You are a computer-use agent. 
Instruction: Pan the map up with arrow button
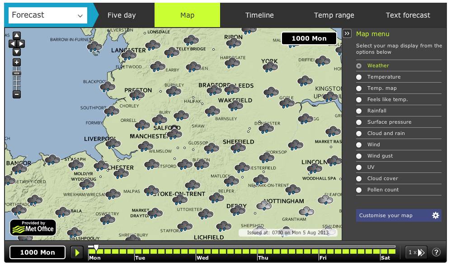coord(17,36)
